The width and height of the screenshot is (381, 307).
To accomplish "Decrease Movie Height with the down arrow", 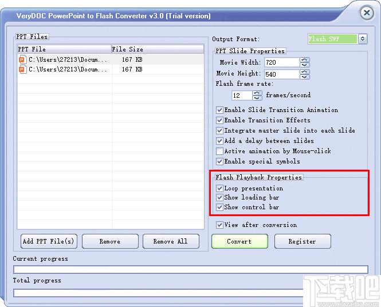I will coord(304,77).
